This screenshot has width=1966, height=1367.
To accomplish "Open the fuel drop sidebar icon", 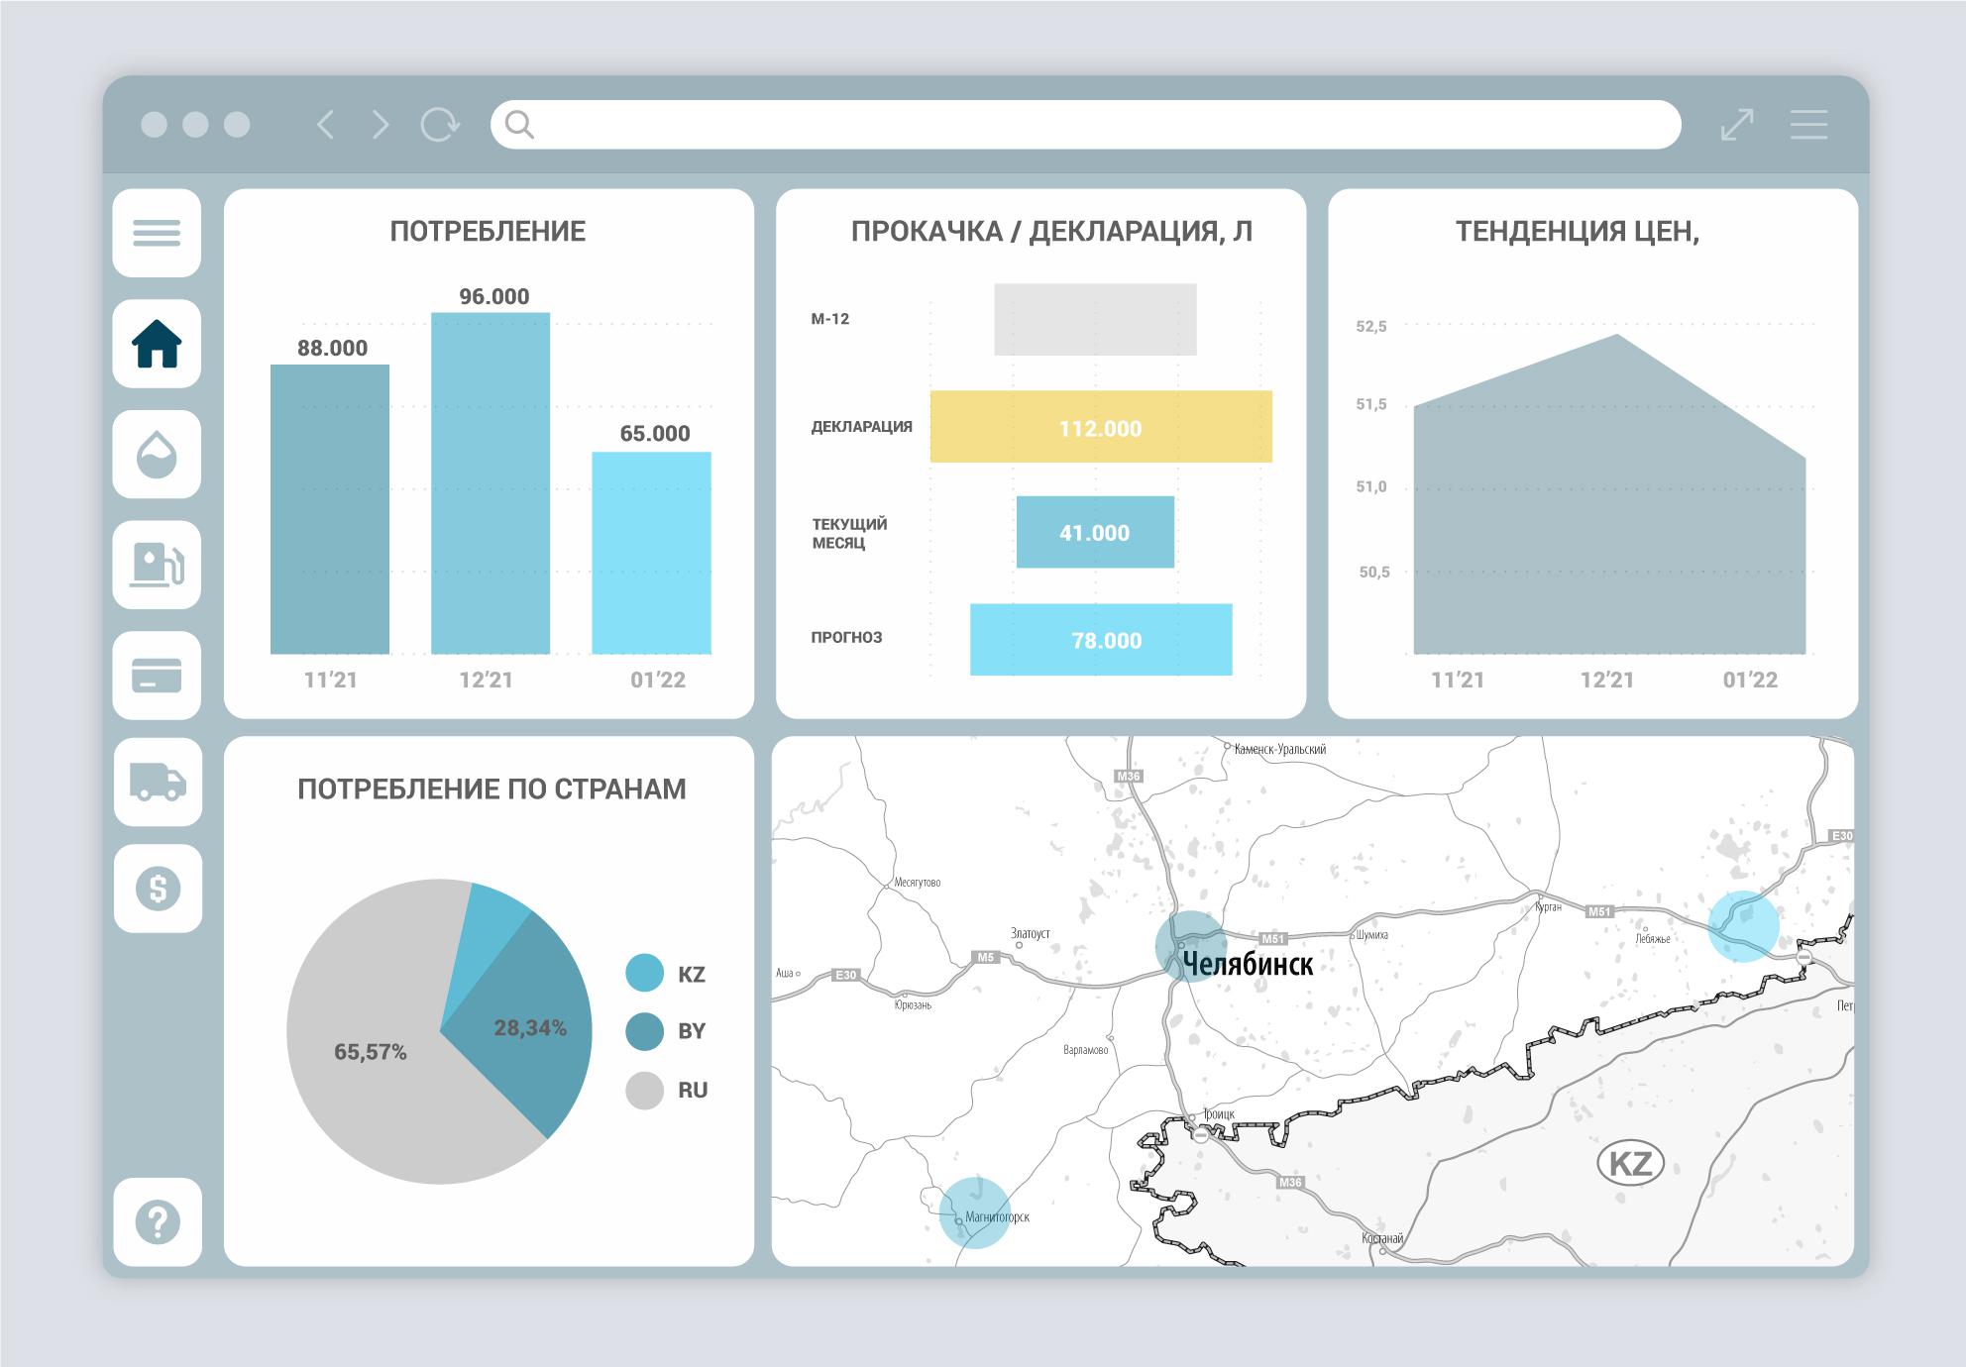I will (x=157, y=455).
